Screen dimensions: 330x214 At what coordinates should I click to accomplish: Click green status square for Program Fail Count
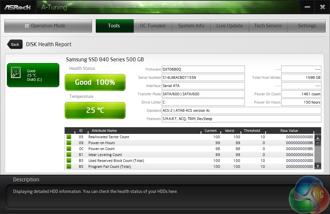[x=69, y=167]
